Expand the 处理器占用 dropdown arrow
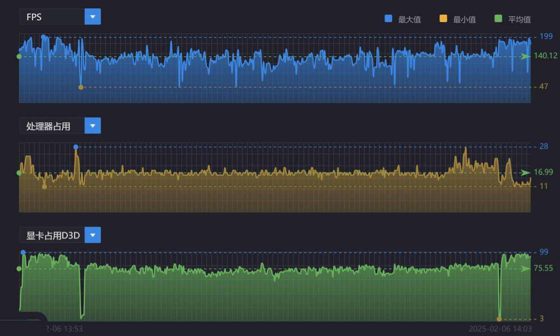The image size is (560, 336). pos(92,126)
